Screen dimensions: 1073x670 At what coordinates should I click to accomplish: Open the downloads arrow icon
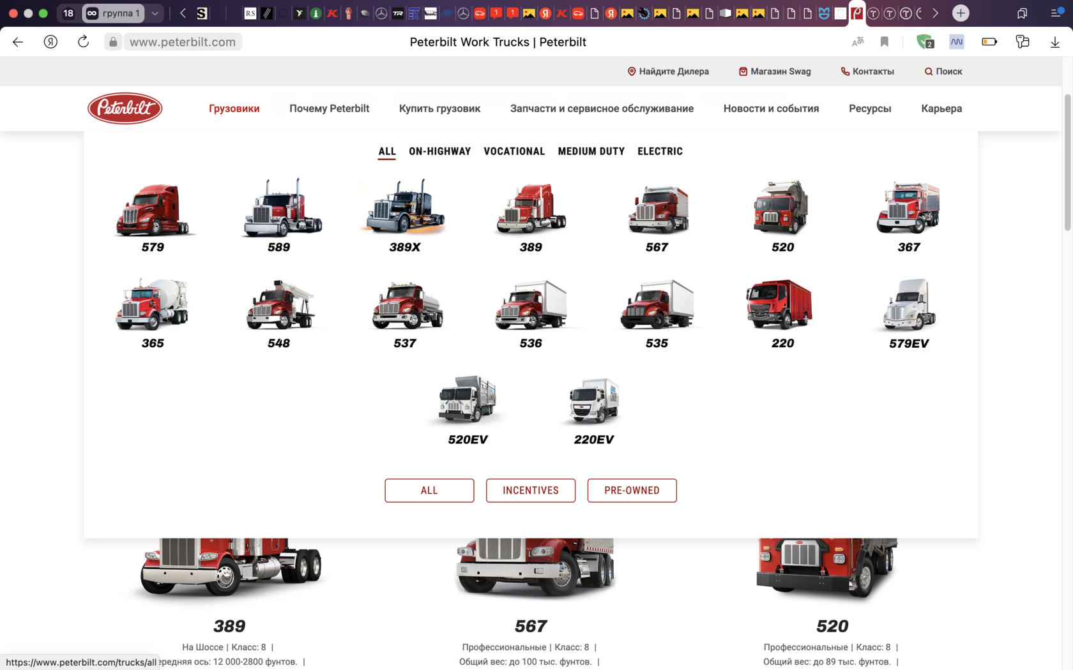(1054, 42)
